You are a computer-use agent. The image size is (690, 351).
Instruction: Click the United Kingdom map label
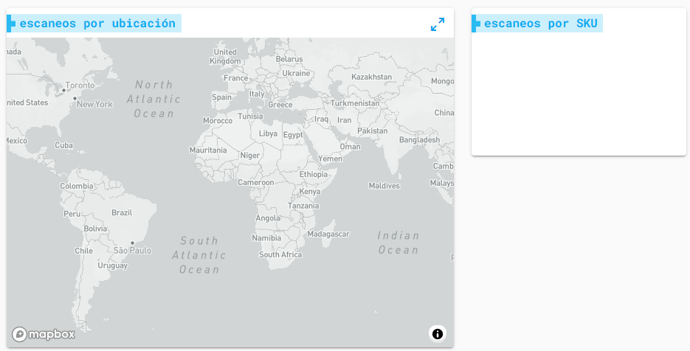tap(225, 57)
